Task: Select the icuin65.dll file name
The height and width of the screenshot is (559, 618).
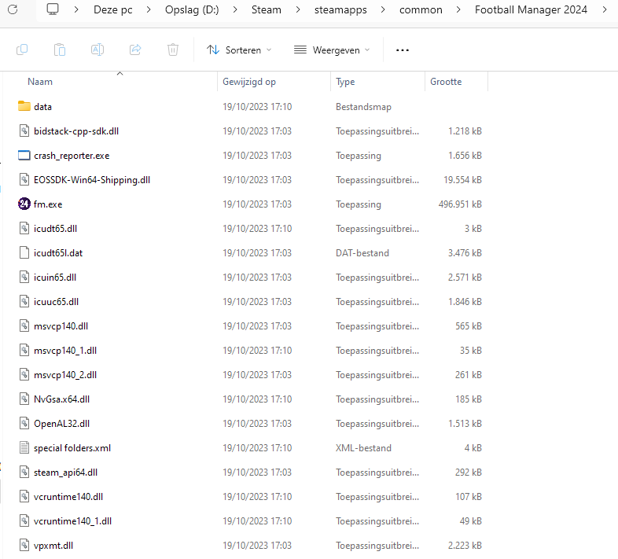Action: point(55,277)
